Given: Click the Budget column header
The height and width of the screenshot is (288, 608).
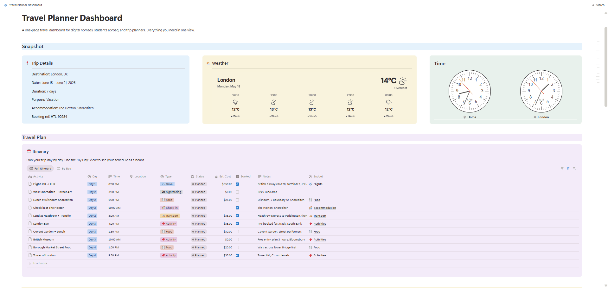Looking at the screenshot, I should [x=316, y=176].
